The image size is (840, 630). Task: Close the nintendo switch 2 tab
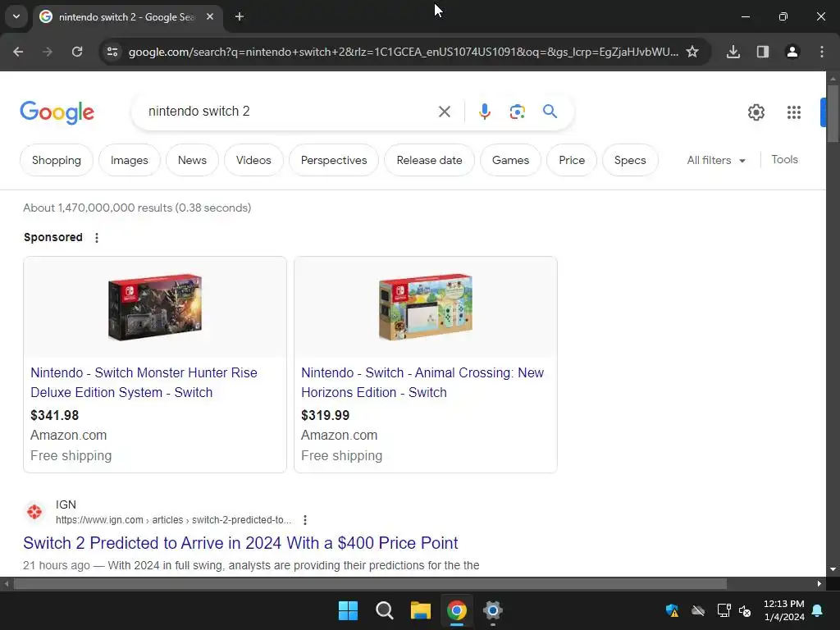coord(210,16)
